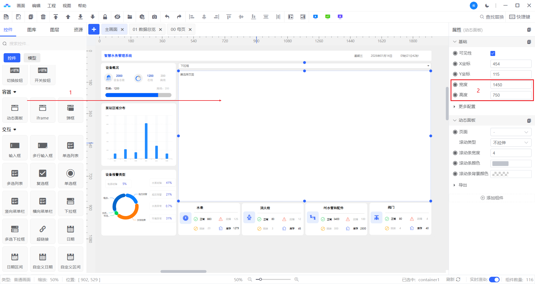Screen dimensions: 535x284
Task: Click the 添加组件 button
Action: pyautogui.click(x=492, y=198)
